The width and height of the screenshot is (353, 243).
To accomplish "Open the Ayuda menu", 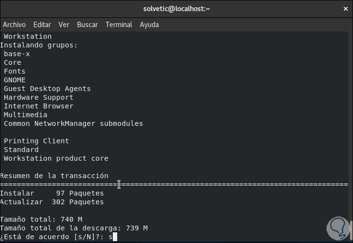I will coord(149,25).
